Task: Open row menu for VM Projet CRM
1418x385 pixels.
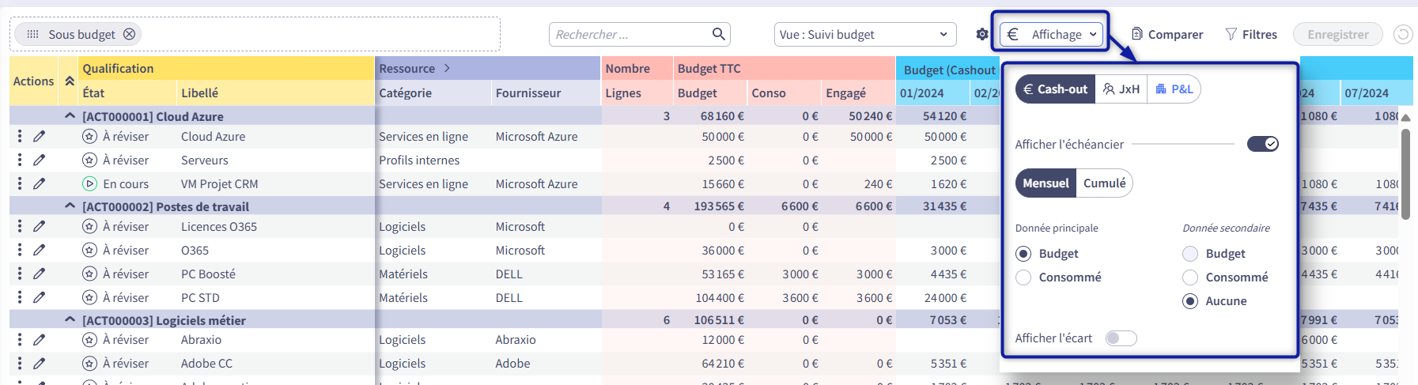Action: 20,183
